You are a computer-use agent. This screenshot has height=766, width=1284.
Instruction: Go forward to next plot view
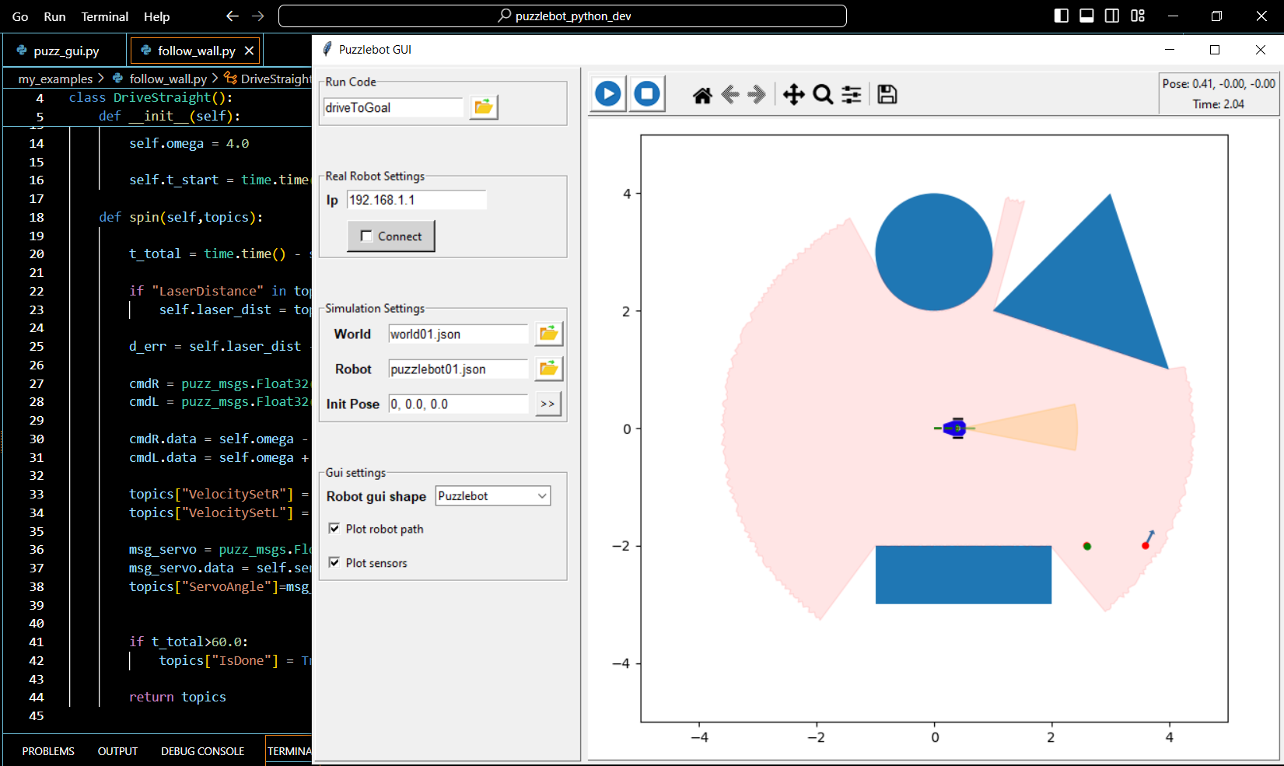tap(757, 95)
